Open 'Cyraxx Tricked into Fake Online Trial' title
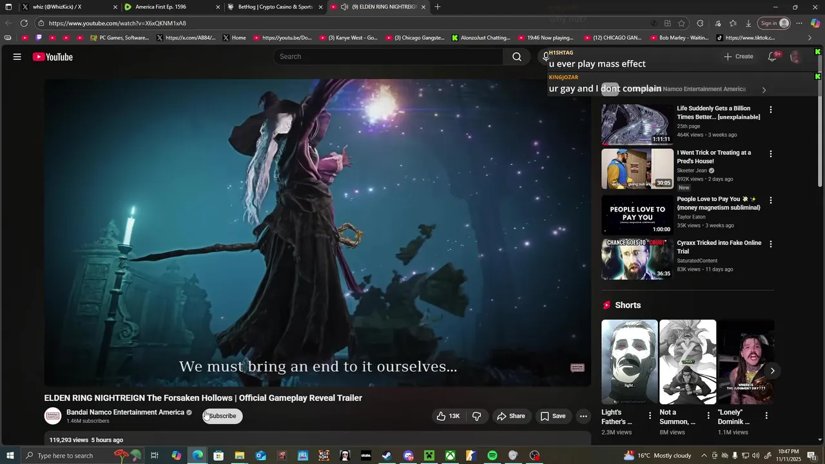Viewport: 825px width, 464px height. [x=719, y=247]
